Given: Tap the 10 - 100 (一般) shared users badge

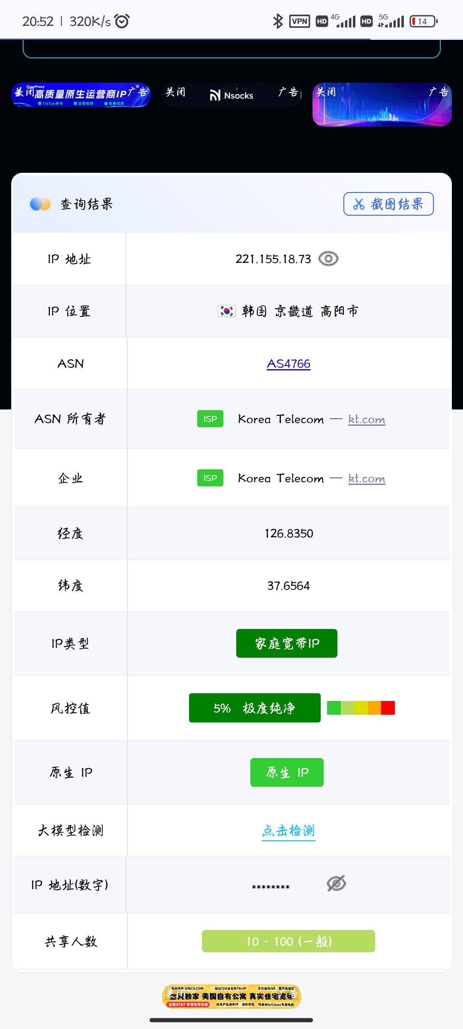Looking at the screenshot, I should tap(289, 941).
